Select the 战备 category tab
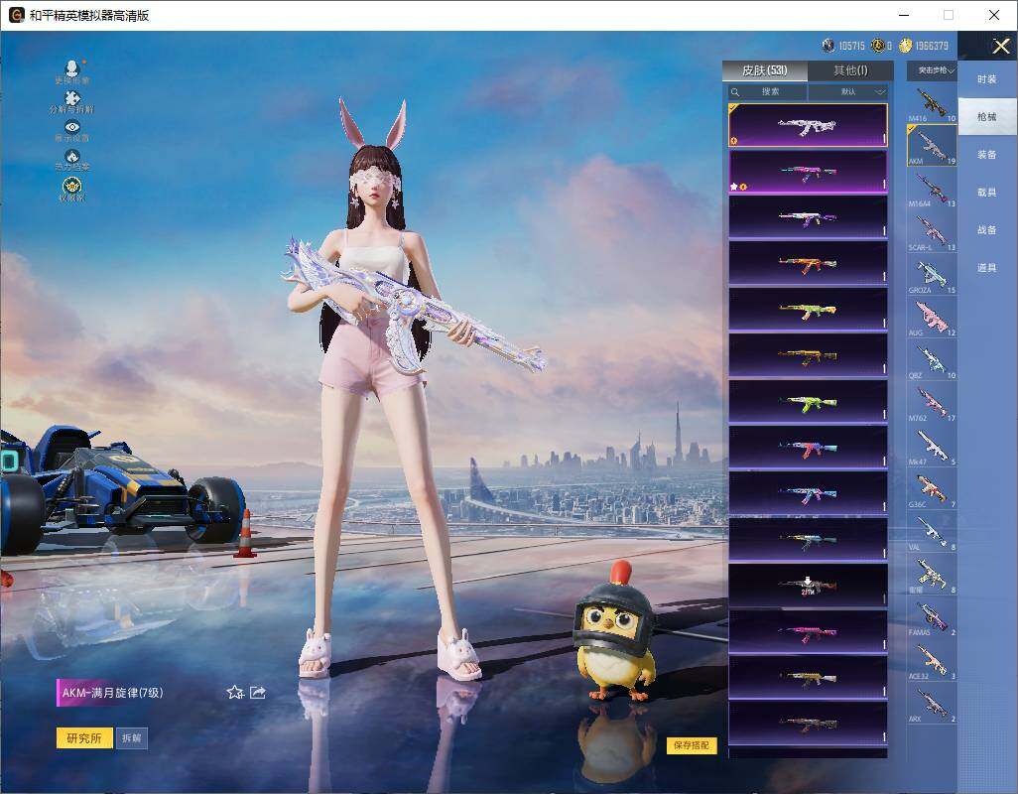This screenshot has width=1018, height=794. tap(987, 230)
